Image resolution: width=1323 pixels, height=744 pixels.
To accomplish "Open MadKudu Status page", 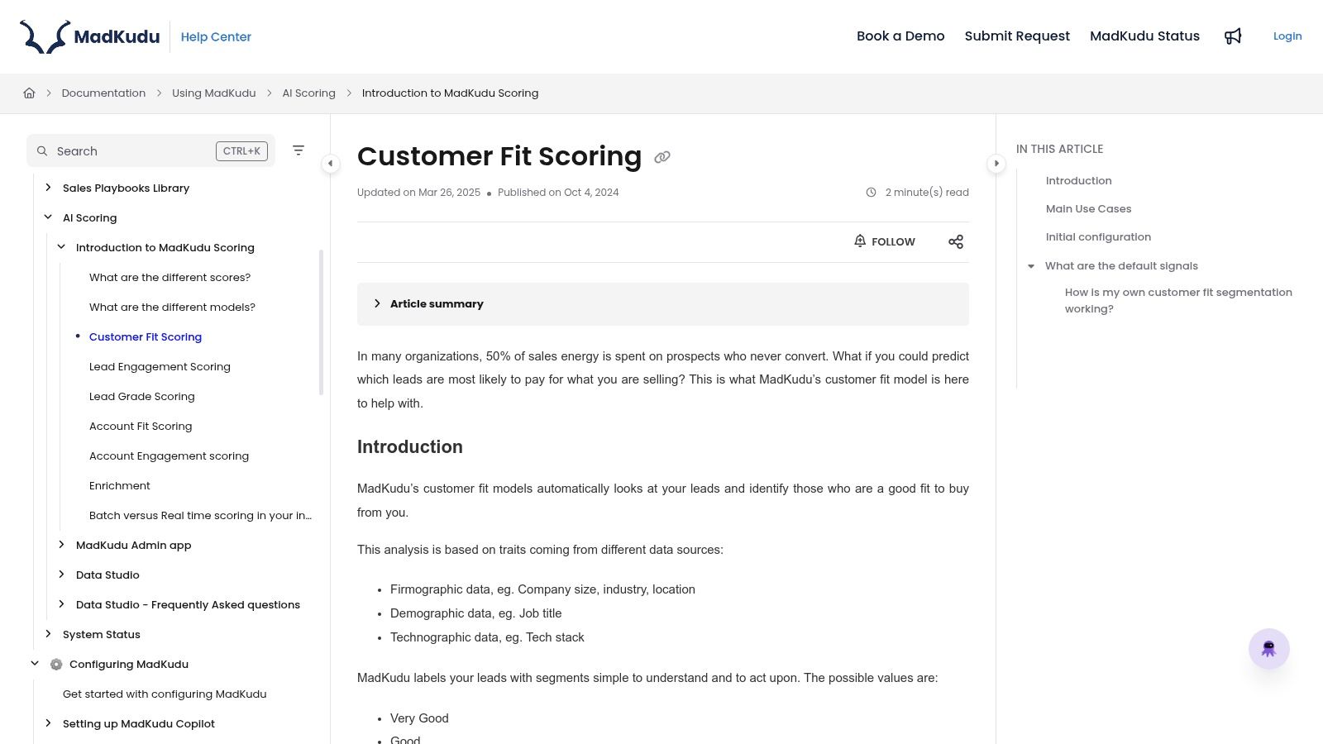I will [1144, 36].
